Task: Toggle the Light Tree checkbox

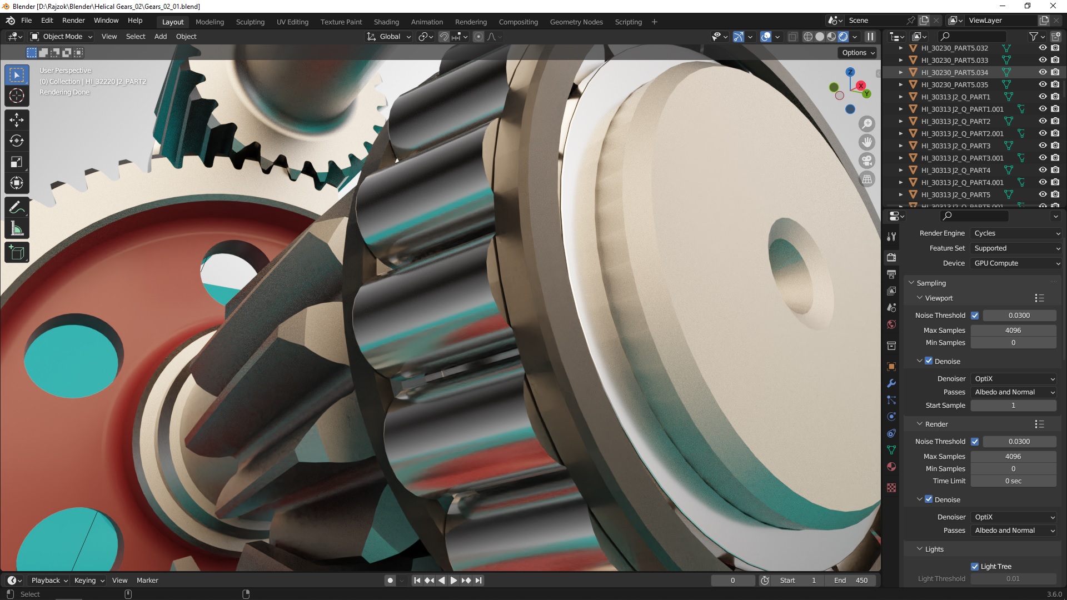Action: 975,567
